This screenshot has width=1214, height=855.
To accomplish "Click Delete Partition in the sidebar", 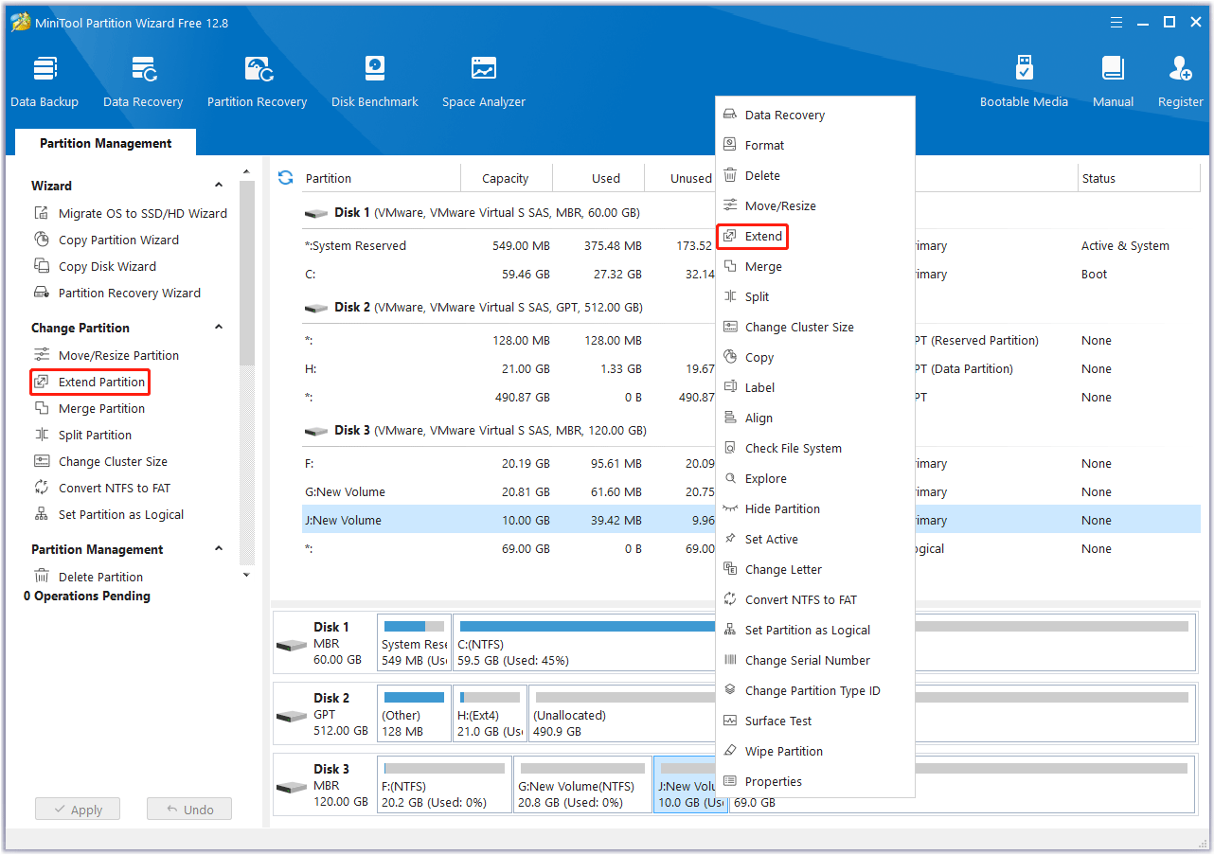I will coord(89,577).
